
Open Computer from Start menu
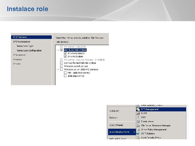pos(114,111)
